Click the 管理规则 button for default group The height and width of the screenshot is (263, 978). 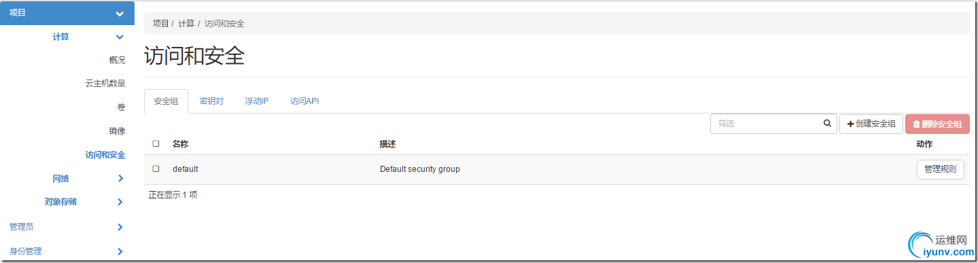(x=940, y=169)
